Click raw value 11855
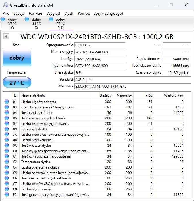 (x=178, y=194)
